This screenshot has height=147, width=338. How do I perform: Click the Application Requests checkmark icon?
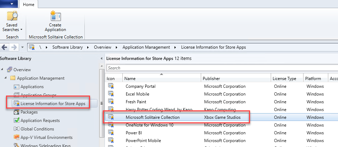[x=17, y=121]
